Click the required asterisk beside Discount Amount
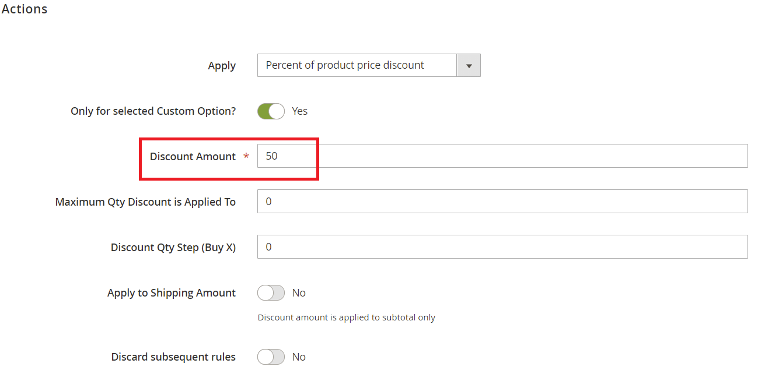 (x=245, y=156)
